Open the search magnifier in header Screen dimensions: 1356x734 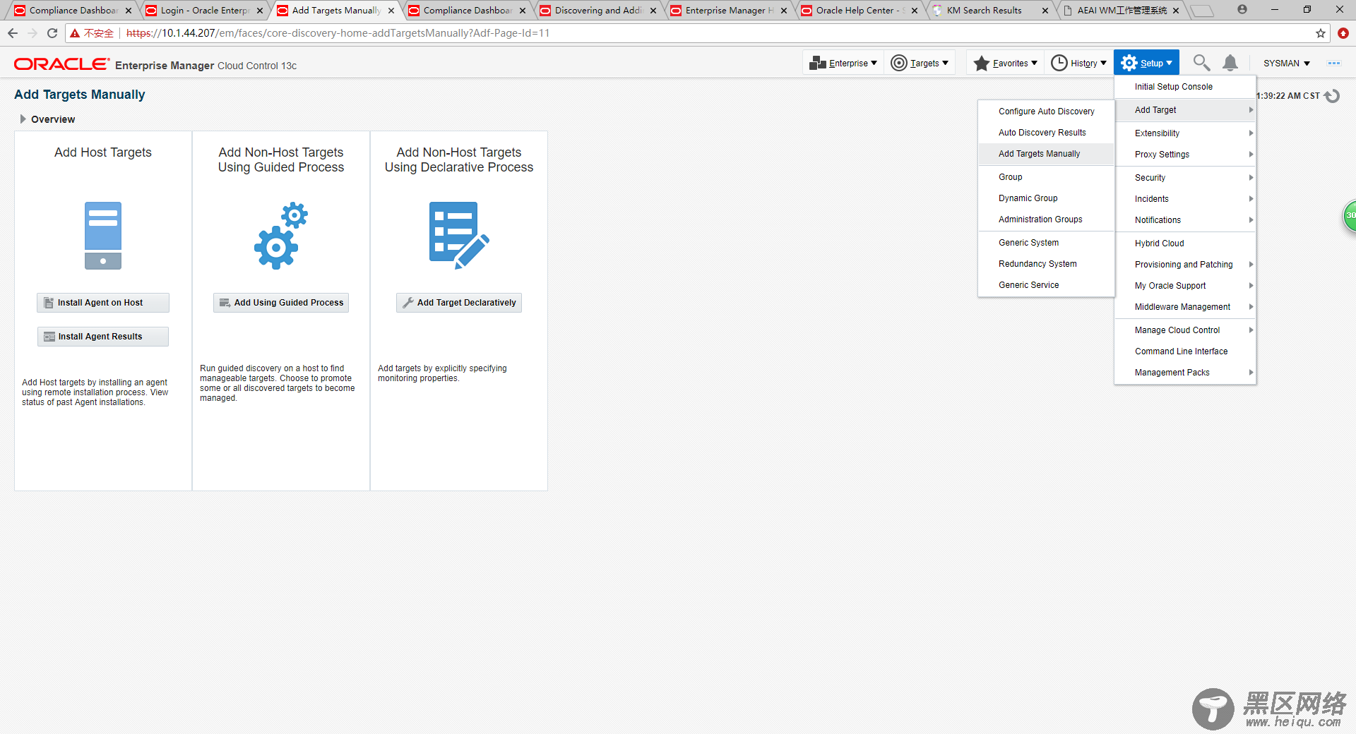tap(1201, 63)
